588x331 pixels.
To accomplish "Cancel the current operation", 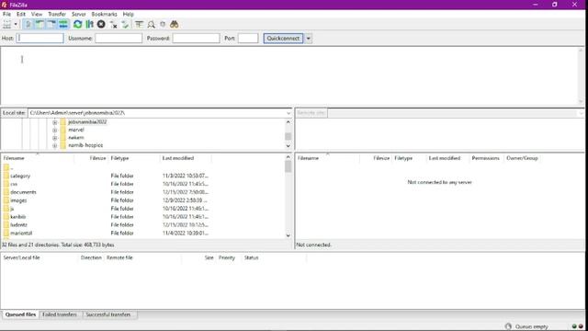I will pyautogui.click(x=101, y=25).
